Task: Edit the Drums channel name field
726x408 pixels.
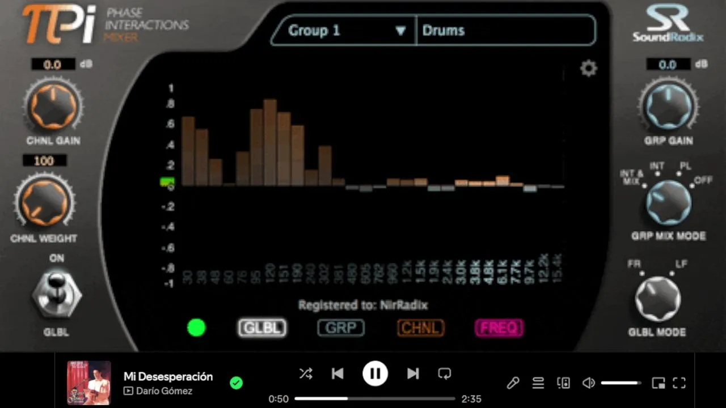Action: coord(506,31)
